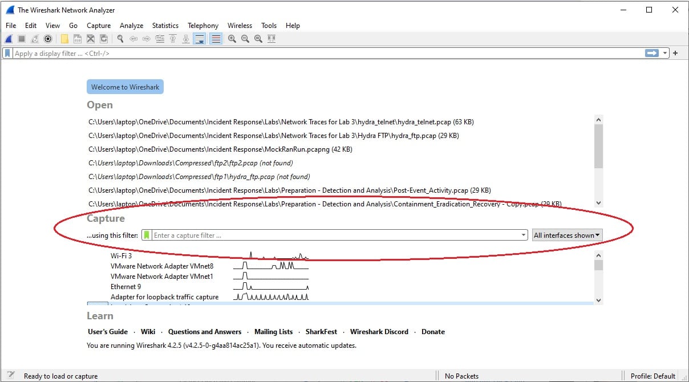
Task: Open the Statistics menu
Action: [x=165, y=26]
